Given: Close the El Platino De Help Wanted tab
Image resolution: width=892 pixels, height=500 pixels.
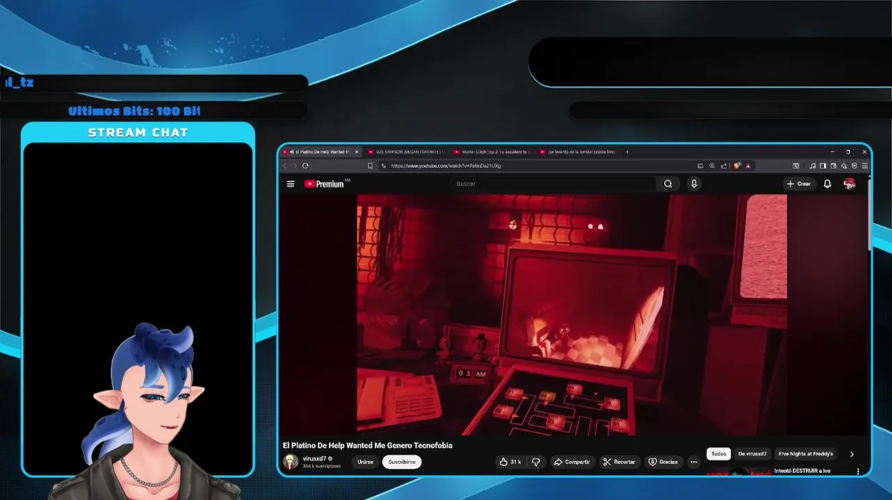Looking at the screenshot, I should click(357, 151).
